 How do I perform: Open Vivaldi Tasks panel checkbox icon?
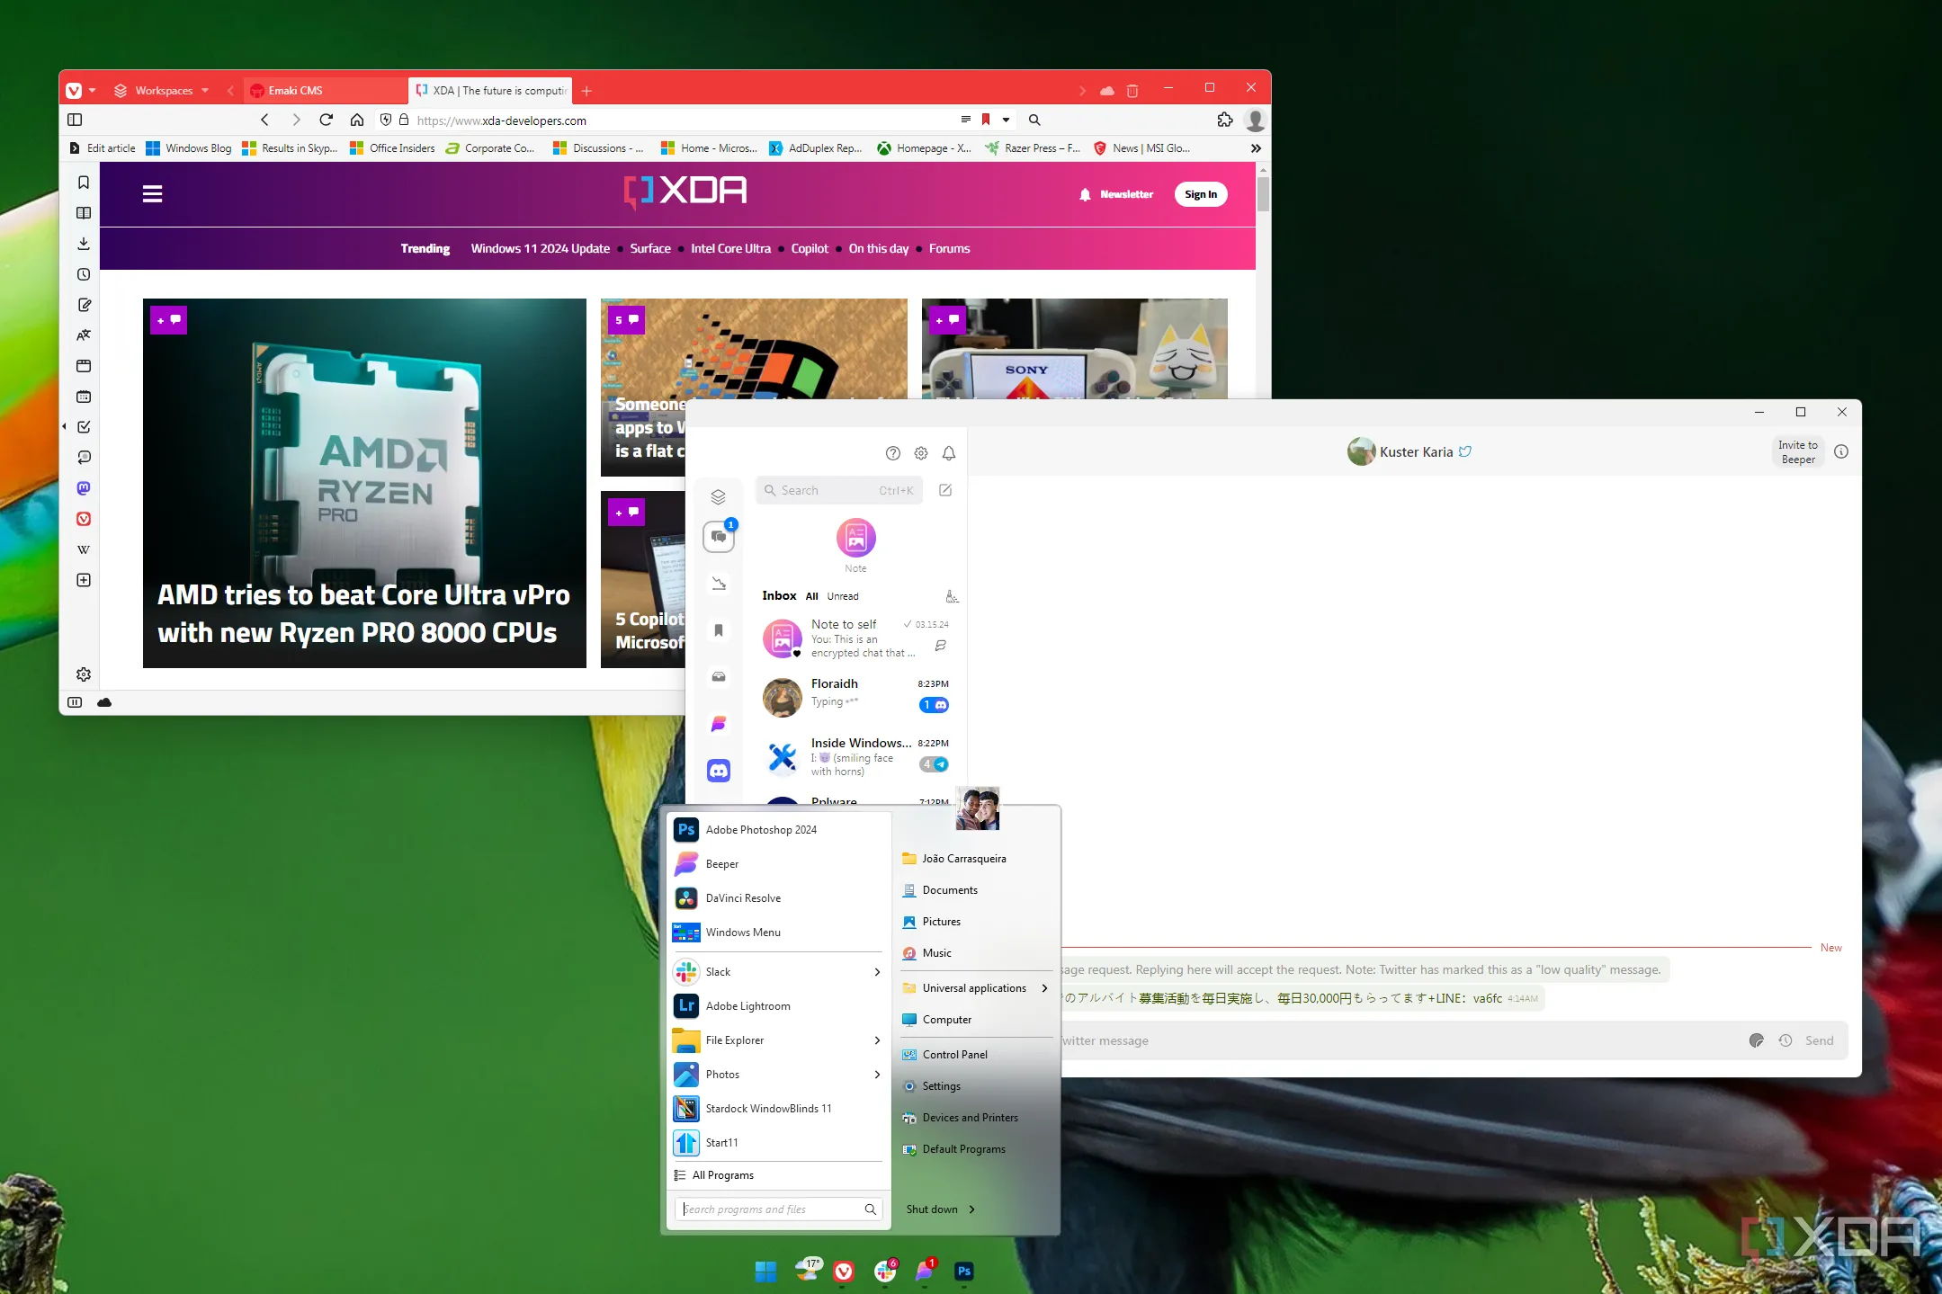[84, 427]
